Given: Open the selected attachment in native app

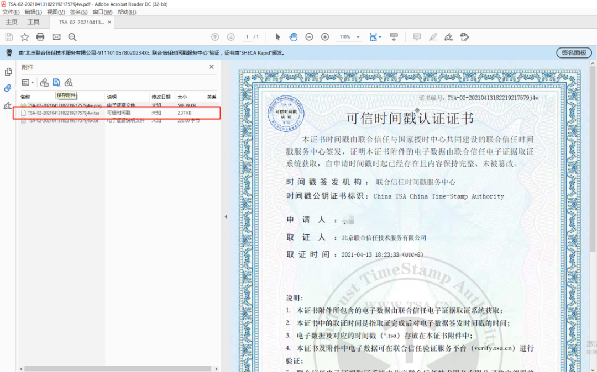Looking at the screenshot, I should pos(44,82).
